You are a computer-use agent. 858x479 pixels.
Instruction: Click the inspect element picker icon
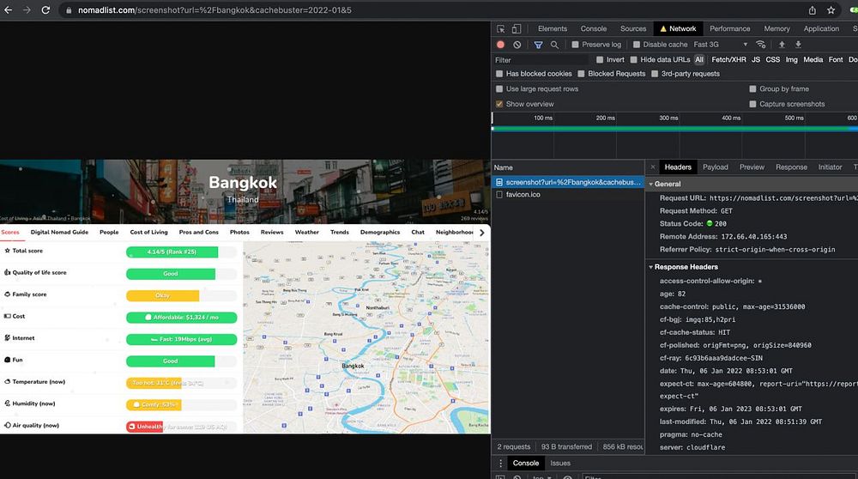coord(502,28)
